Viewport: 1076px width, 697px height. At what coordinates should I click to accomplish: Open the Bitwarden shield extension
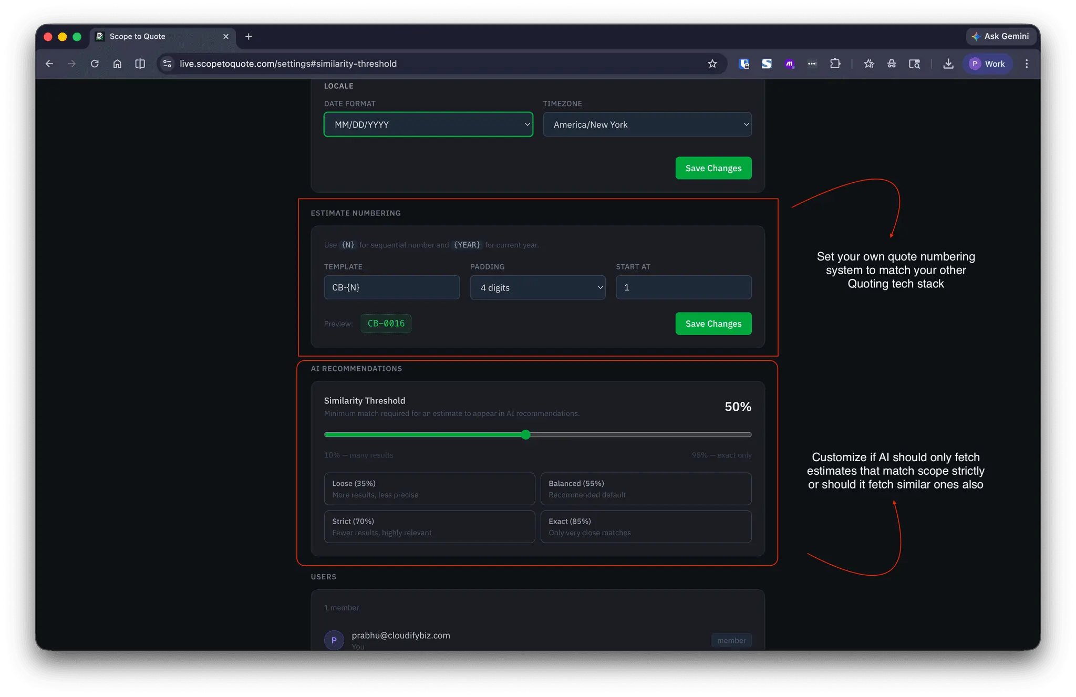click(744, 64)
